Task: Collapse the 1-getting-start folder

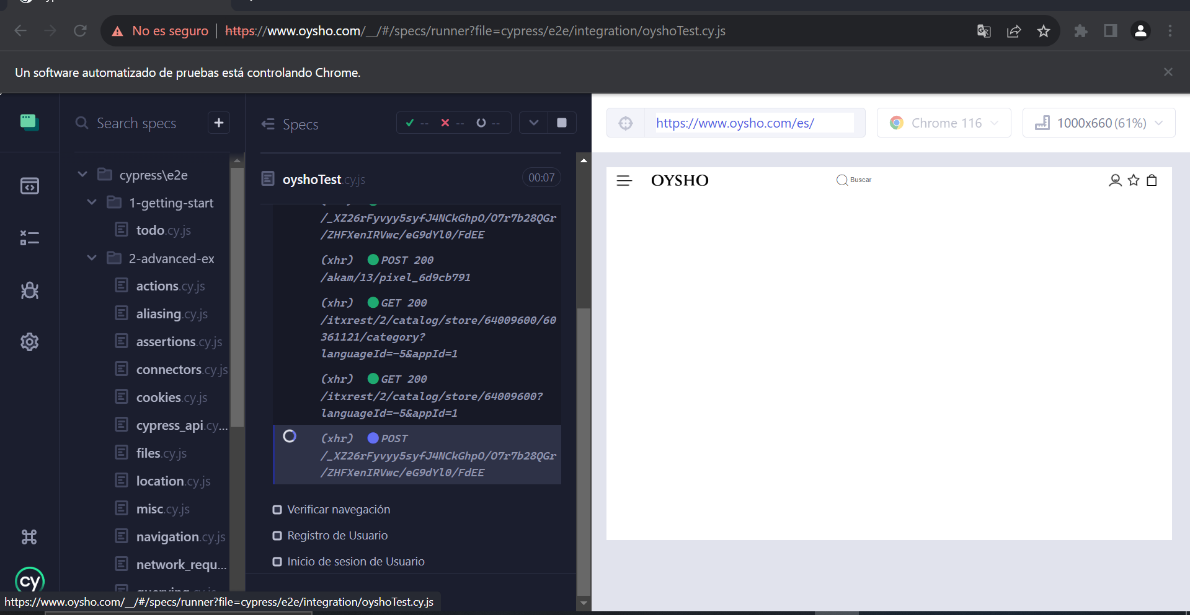Action: pos(92,203)
